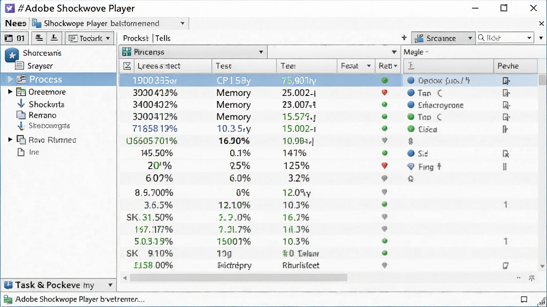Select the Opdoxc entry in right panel
Screen dimensions: 547x307
tap(444, 81)
